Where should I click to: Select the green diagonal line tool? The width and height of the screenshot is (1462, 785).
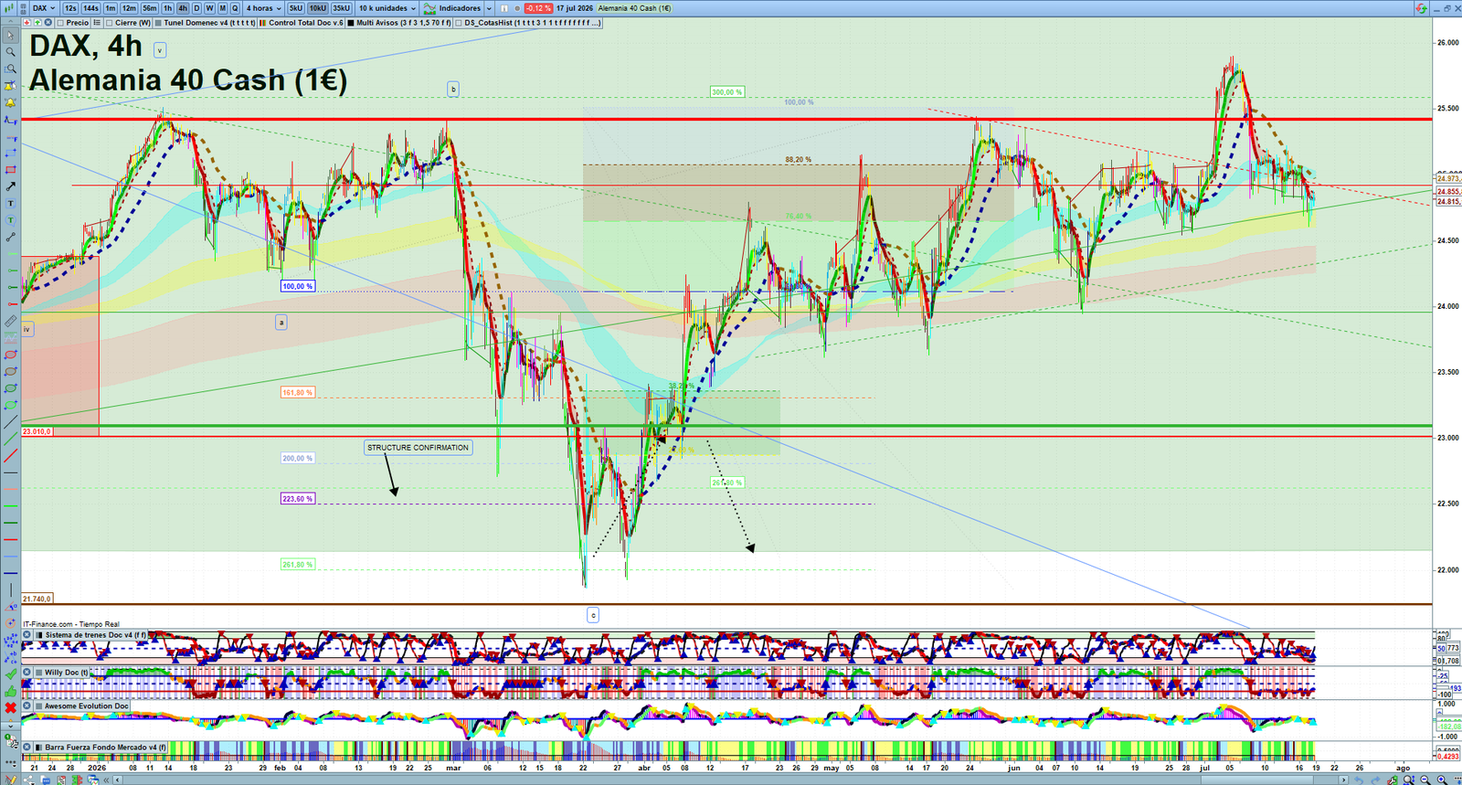(11, 440)
